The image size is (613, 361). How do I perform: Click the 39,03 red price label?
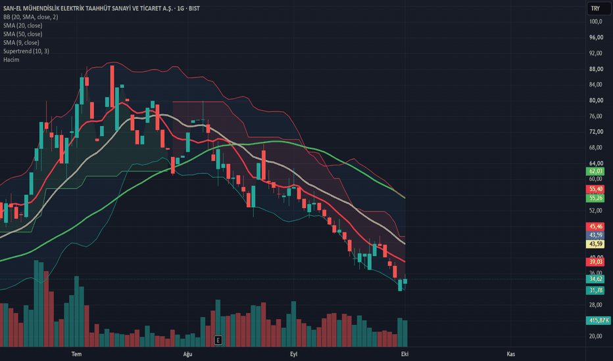(x=595, y=262)
